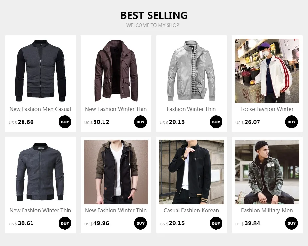Click BUY button for the $30.12 jacket

coord(140,122)
